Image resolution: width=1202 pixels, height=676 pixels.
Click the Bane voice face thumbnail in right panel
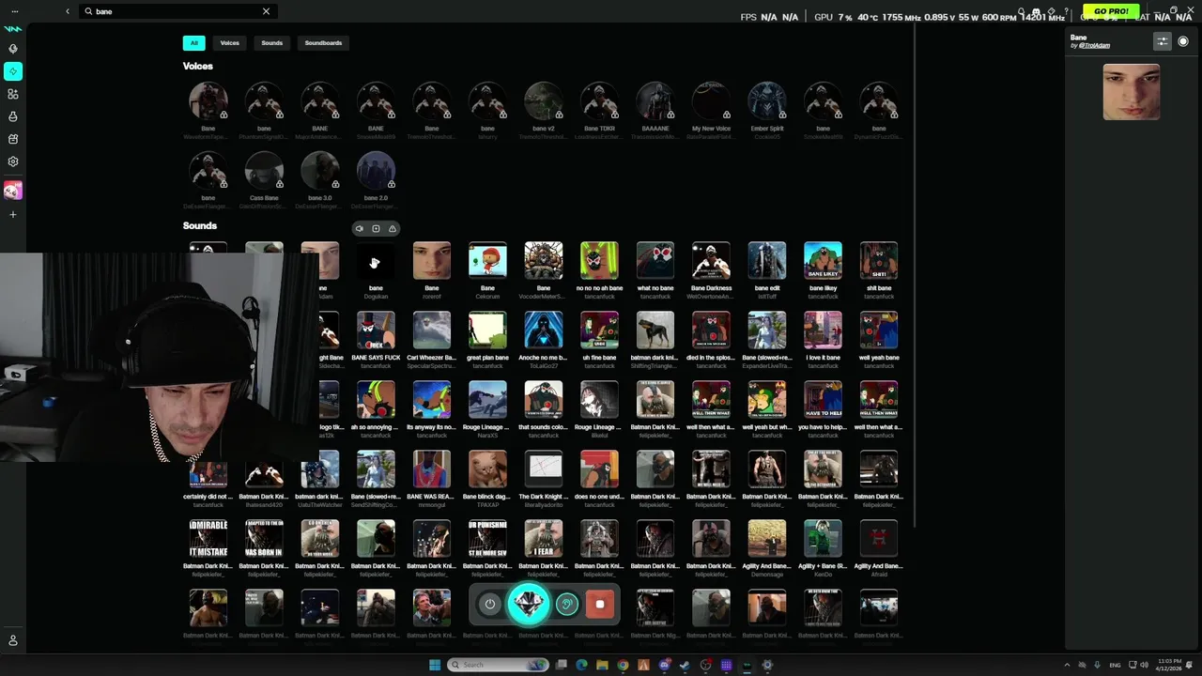point(1132,92)
